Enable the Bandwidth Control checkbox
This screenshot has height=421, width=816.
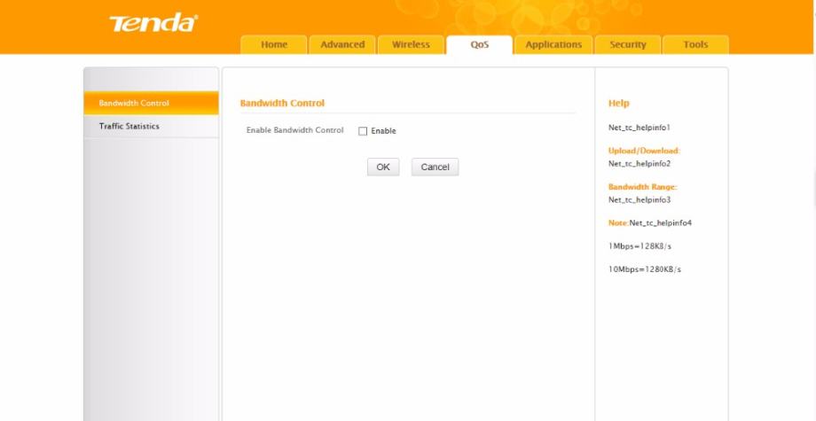click(x=363, y=131)
